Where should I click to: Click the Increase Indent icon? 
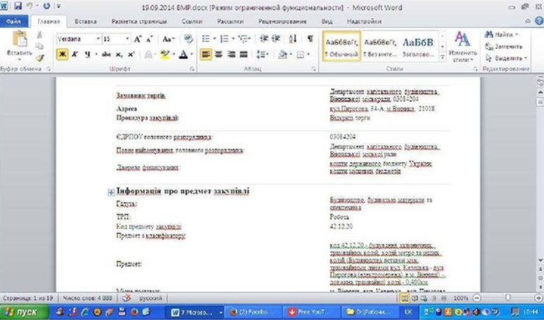(x=275, y=39)
